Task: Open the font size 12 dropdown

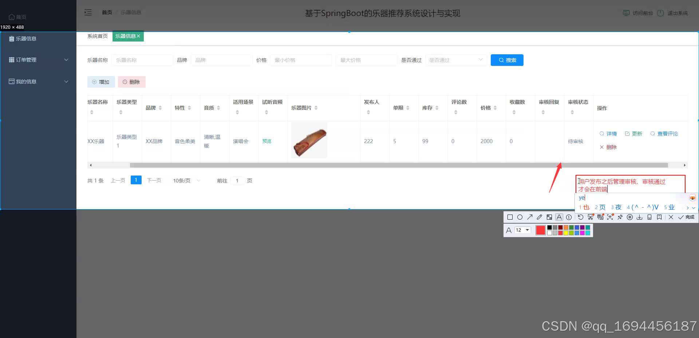Action: [523, 230]
